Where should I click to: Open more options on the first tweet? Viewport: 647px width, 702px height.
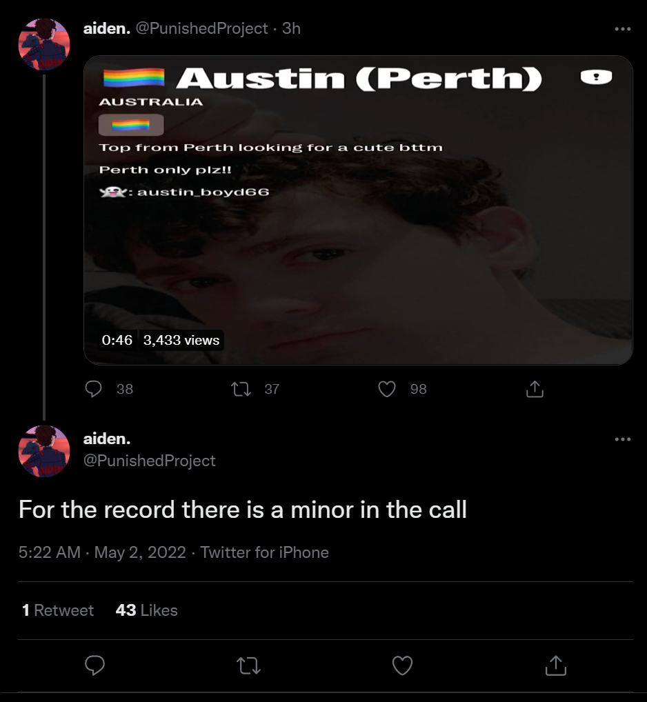623,29
